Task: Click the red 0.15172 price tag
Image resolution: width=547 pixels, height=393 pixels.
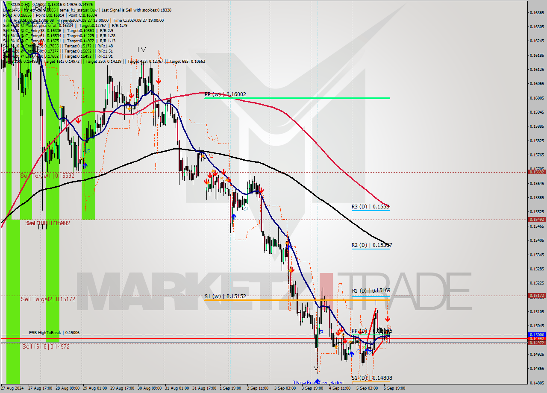Action: point(537,295)
